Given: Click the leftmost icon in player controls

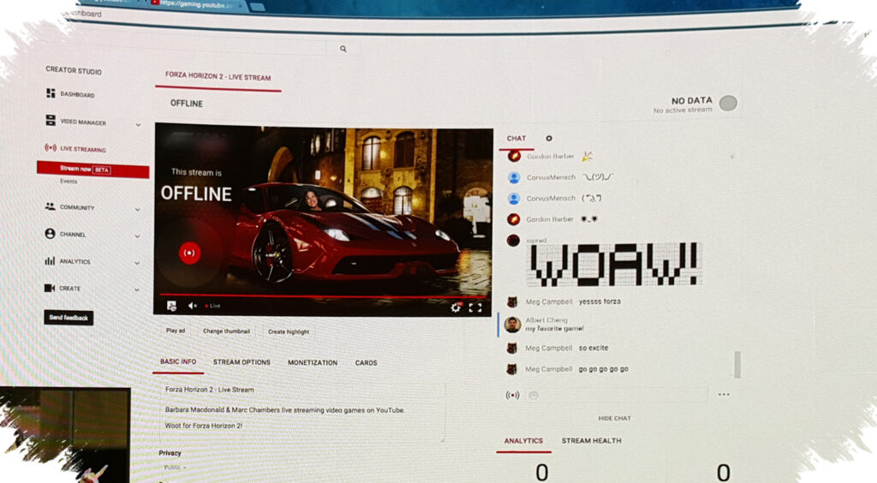Looking at the screenshot, I should point(171,305).
